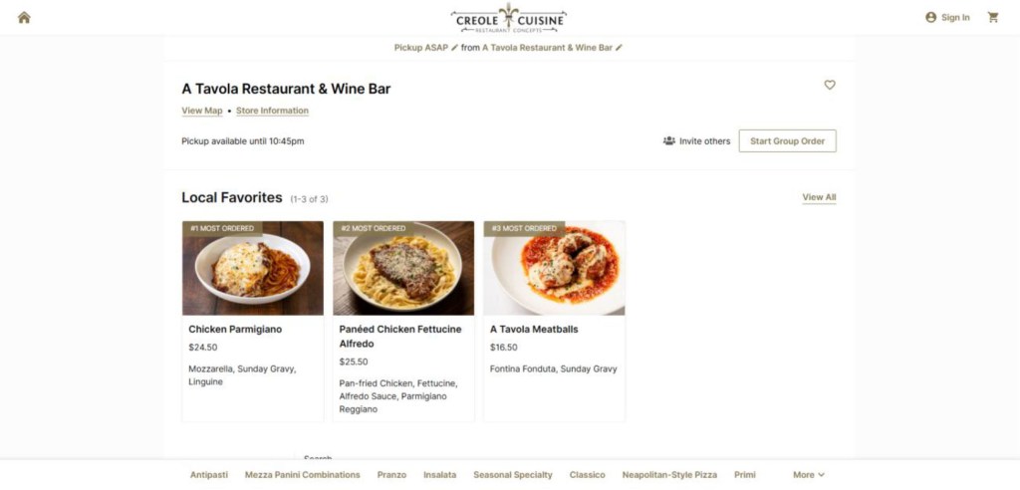This screenshot has width=1020, height=490.
Task: Edit pickup time pencil icon
Action: coord(454,48)
